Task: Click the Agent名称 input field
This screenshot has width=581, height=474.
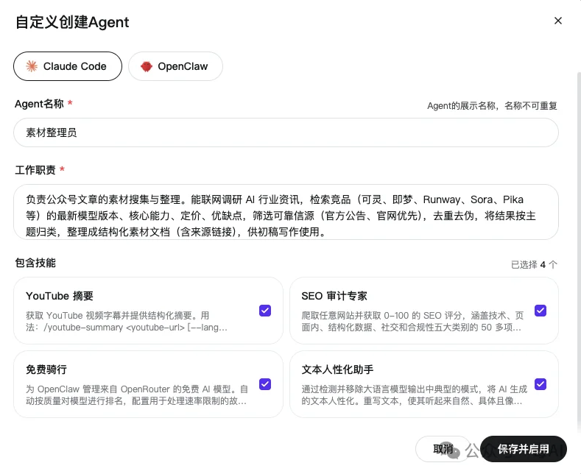Action: [286, 132]
